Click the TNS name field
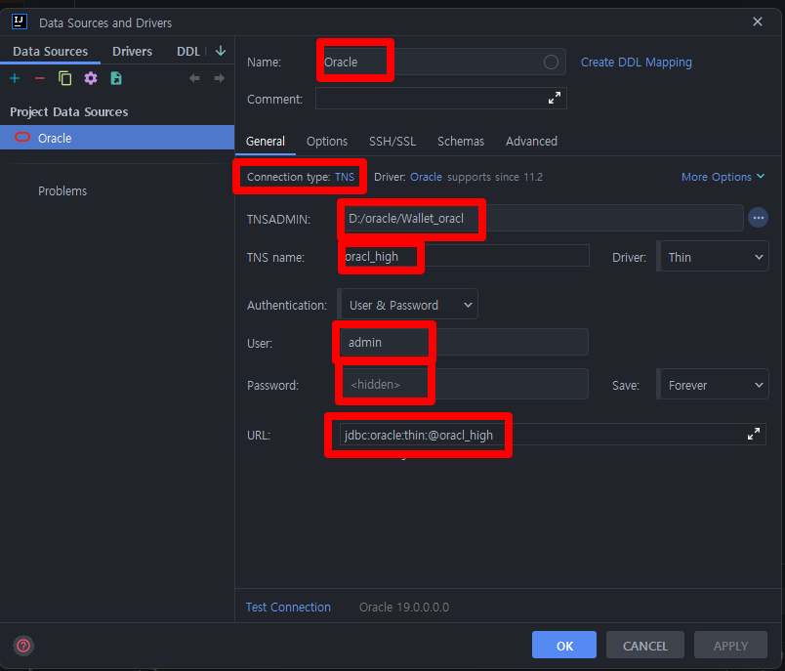 [x=465, y=256]
